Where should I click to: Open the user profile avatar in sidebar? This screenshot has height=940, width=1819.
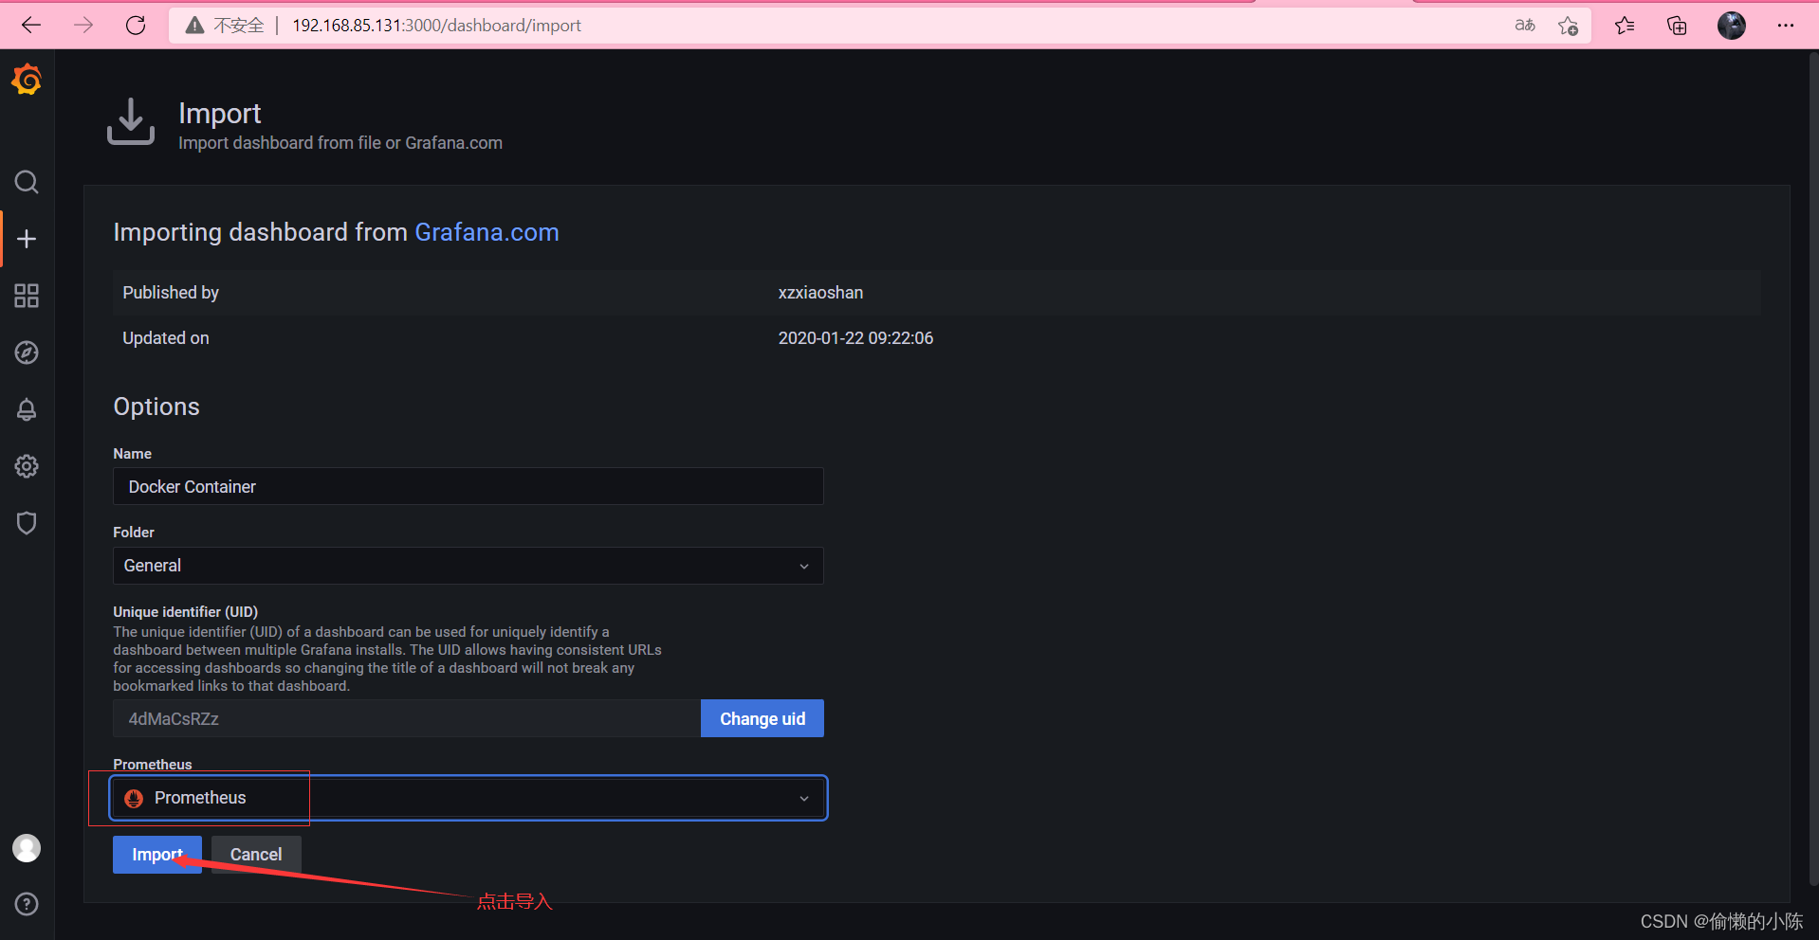[x=27, y=848]
